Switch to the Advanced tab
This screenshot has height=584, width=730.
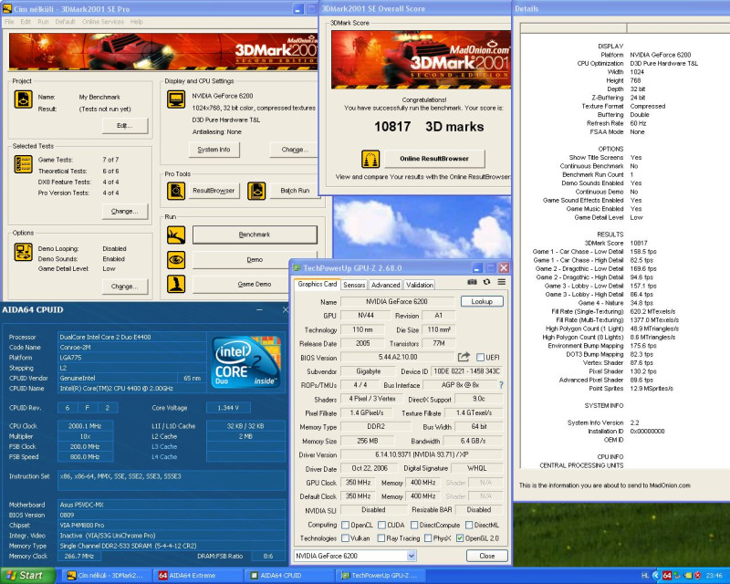[385, 285]
